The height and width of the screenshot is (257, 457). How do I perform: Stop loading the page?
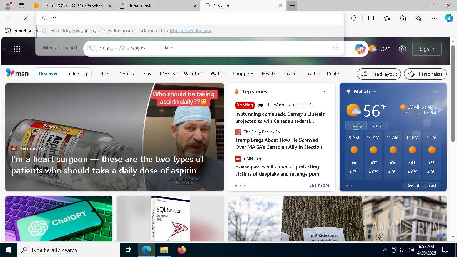click(x=26, y=18)
